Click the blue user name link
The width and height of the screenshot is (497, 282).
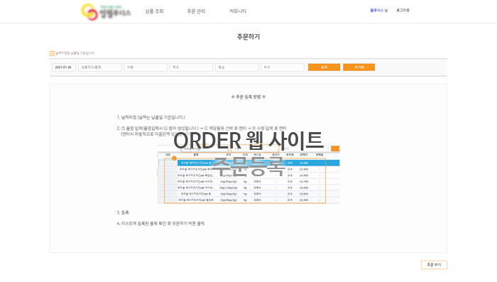tap(377, 11)
